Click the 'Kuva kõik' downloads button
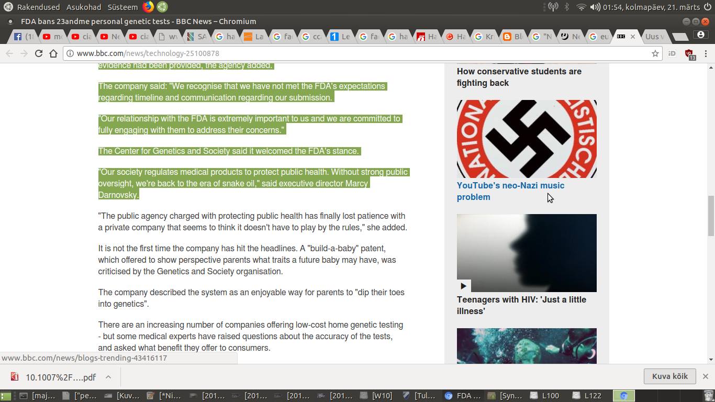Screen dimensions: 715x402 point(669,376)
